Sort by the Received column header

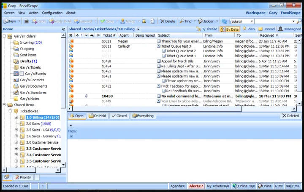click(x=275, y=35)
